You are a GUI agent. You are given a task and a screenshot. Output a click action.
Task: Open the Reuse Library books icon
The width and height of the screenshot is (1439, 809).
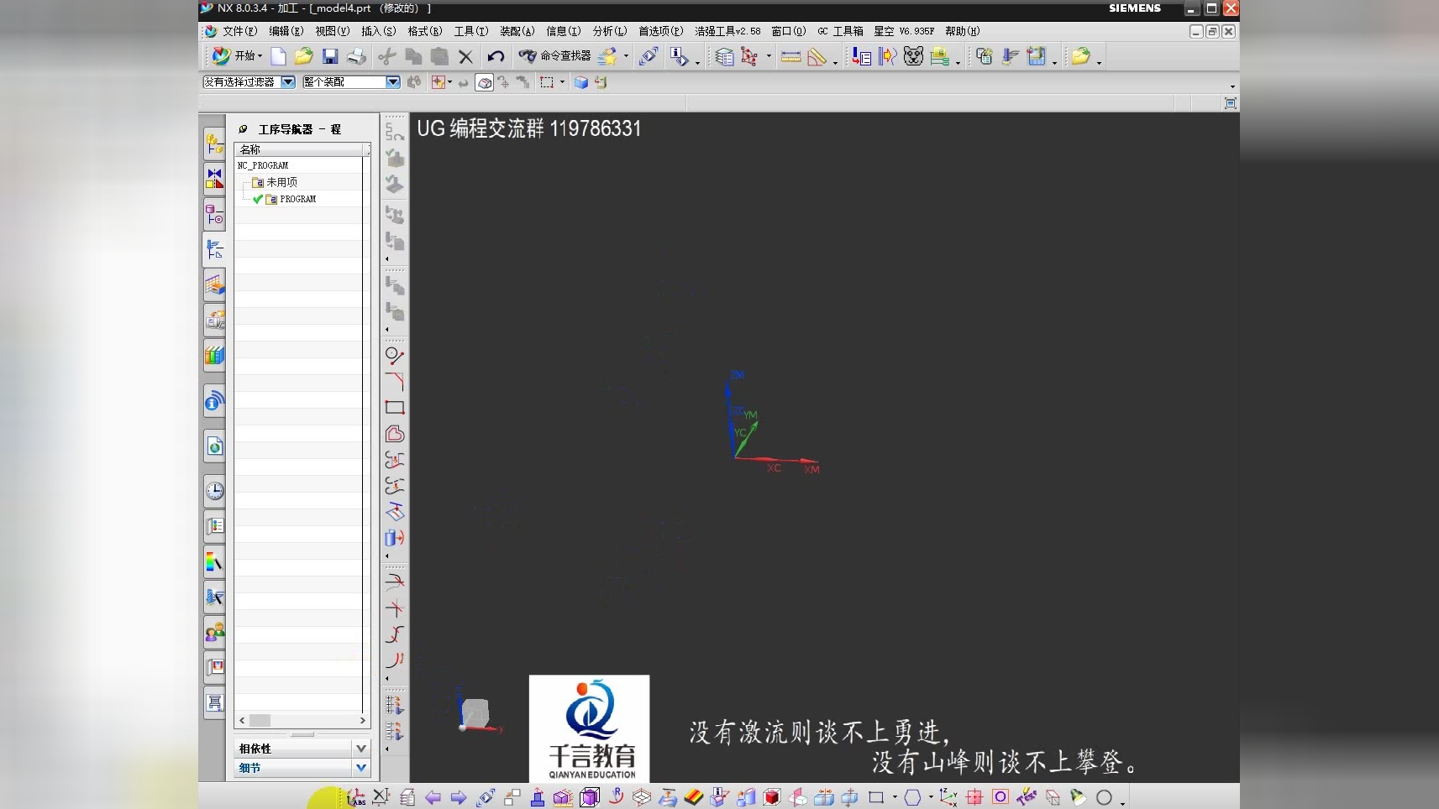pyautogui.click(x=214, y=356)
